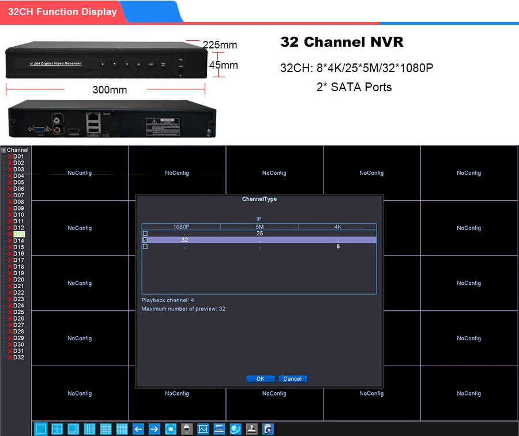
Task: Toggle the 32 x 1080P mode checkbox
Action: [145, 240]
